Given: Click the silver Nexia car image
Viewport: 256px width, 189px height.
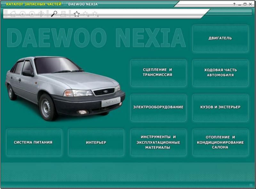Looking at the screenshot, I should [64, 86].
